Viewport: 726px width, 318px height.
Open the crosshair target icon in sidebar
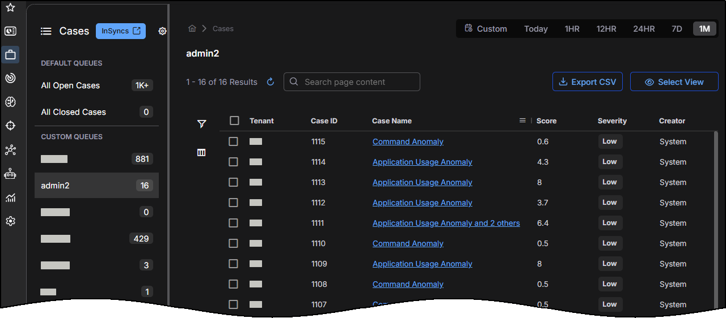[x=10, y=126]
